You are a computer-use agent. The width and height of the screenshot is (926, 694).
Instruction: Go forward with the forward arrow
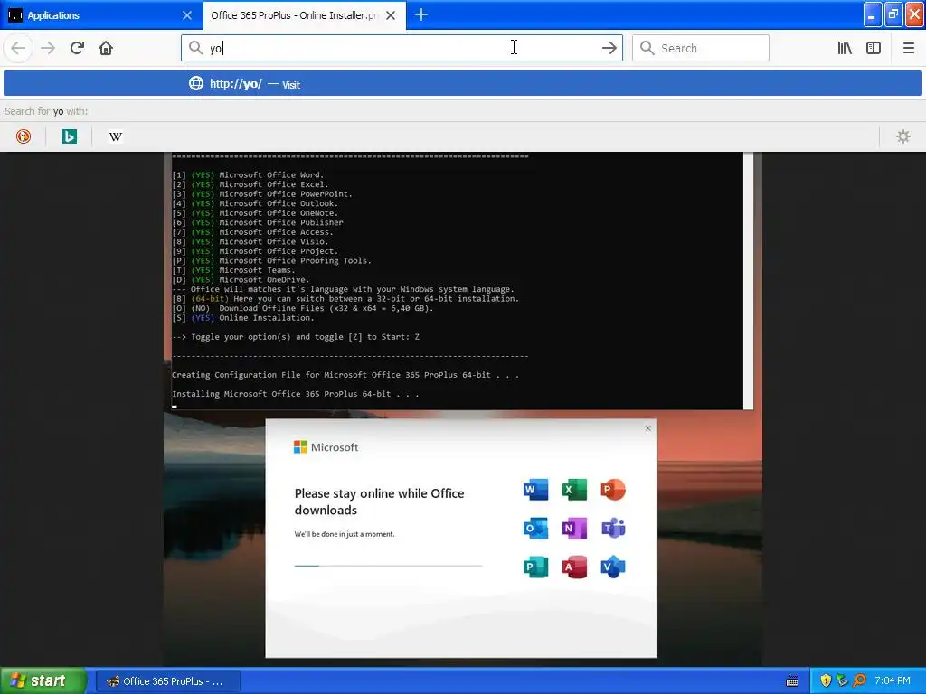[48, 48]
